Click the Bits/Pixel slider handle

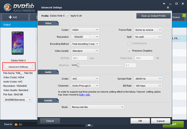[x=78, y=65]
